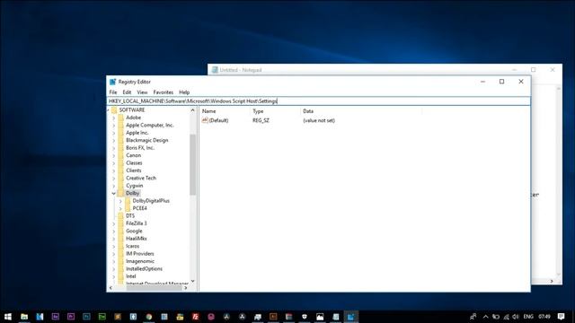Expand the Blackmagic Design key
The height and width of the screenshot is (323, 575).
[x=114, y=140]
